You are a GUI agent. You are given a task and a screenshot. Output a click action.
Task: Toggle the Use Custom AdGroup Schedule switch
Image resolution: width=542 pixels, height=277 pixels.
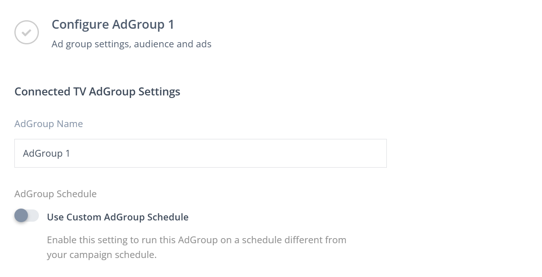tap(27, 216)
